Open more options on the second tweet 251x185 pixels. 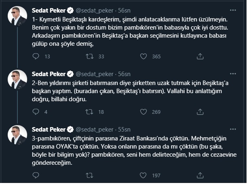tap(232, 73)
